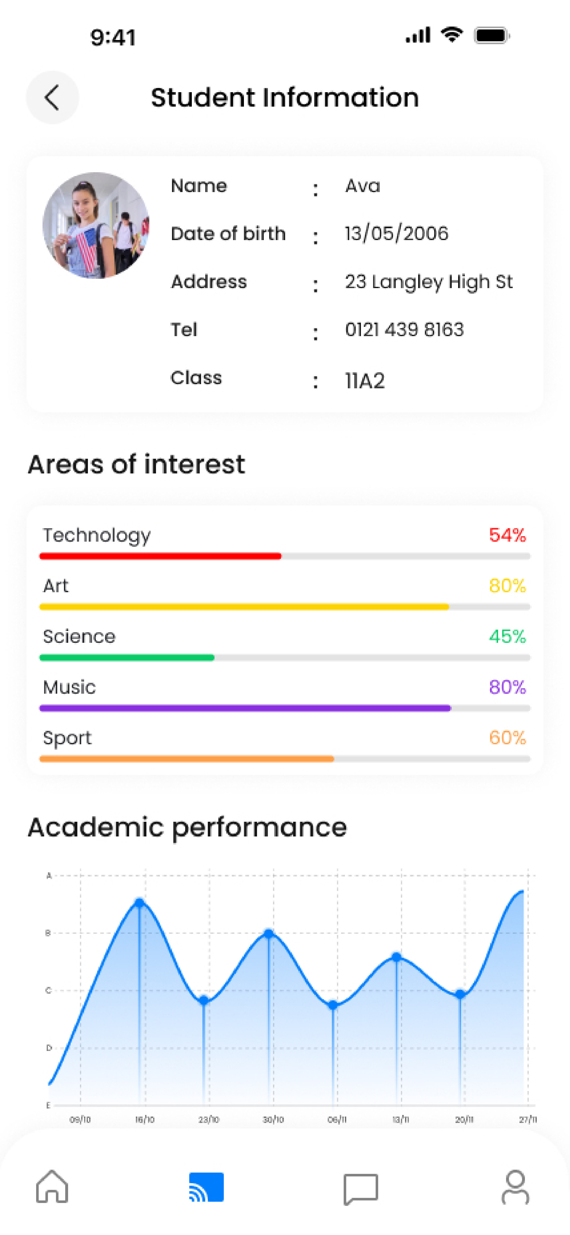Tap the battery status icon
The height and width of the screenshot is (1235, 570).
tap(491, 36)
